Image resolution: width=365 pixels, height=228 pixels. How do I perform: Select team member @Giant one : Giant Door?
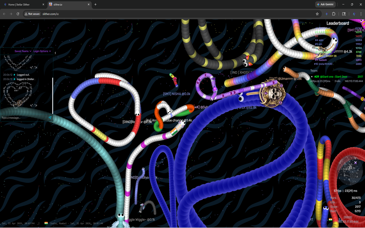(x=337, y=77)
